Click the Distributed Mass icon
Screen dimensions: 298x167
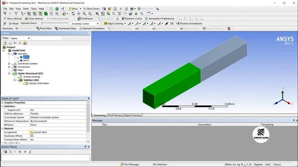tap(56, 28)
